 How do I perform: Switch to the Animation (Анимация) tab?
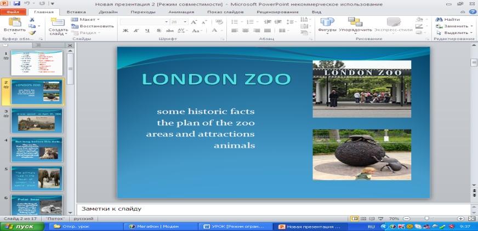click(x=181, y=12)
